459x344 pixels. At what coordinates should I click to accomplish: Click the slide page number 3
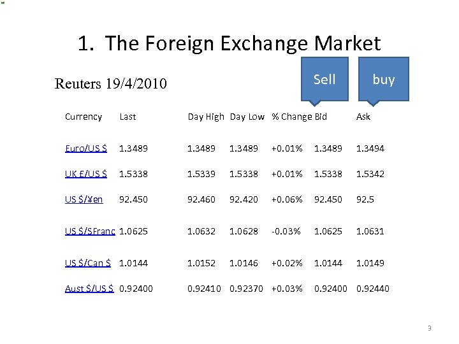(x=429, y=329)
